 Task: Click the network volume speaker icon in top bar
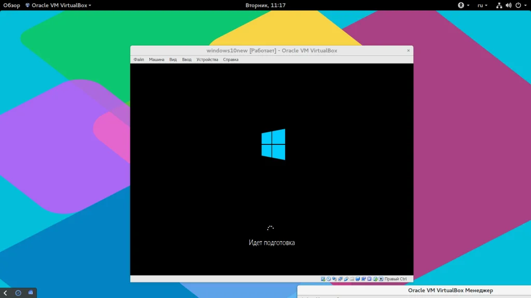coord(508,5)
